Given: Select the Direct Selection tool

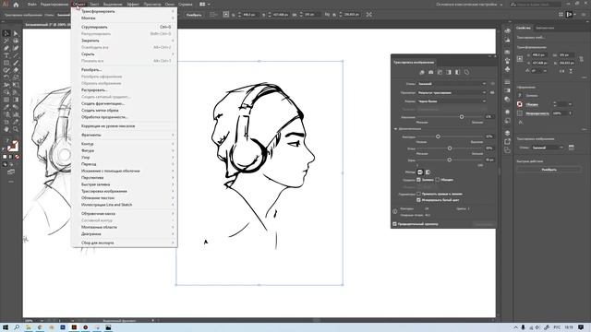Looking at the screenshot, I should pyautogui.click(x=16, y=33).
